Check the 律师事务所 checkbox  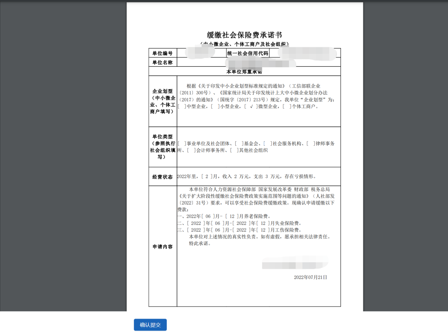pyautogui.click(x=310, y=144)
